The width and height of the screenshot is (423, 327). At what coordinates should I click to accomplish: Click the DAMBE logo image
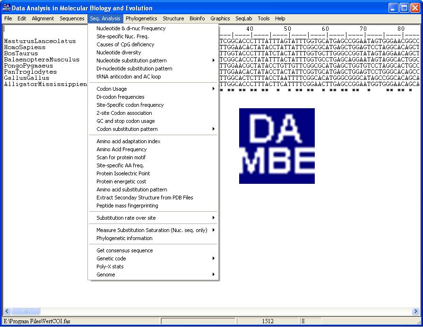[x=276, y=146]
